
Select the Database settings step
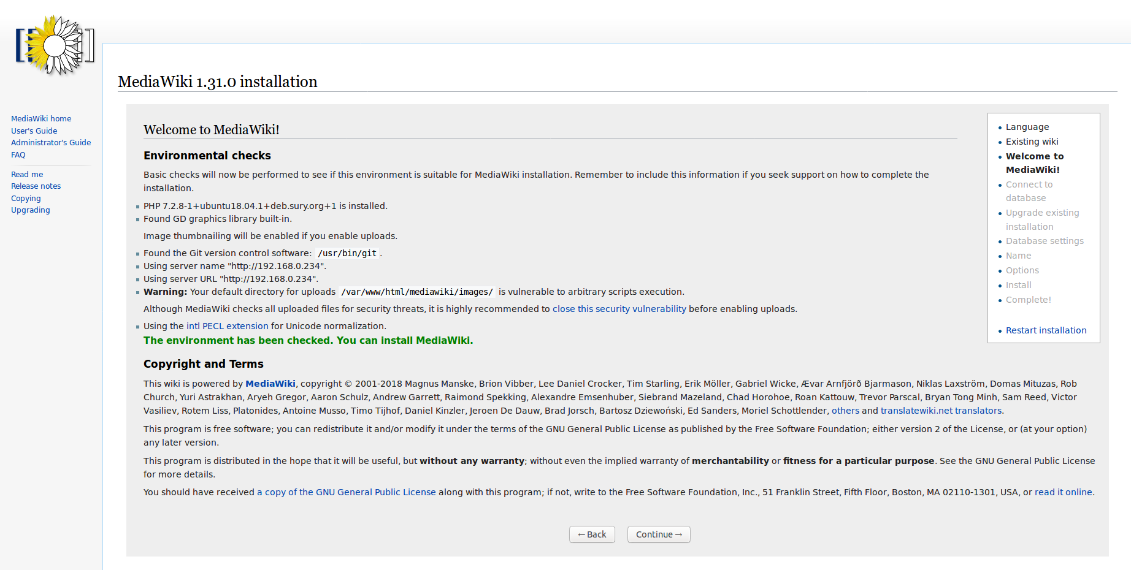click(x=1045, y=241)
